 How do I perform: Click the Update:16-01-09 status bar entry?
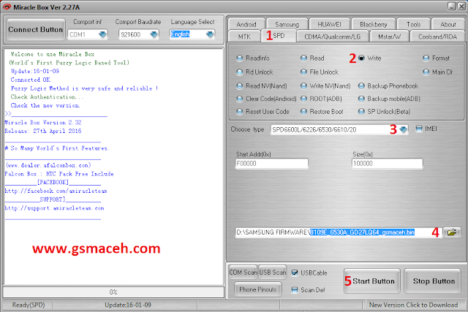point(128,305)
